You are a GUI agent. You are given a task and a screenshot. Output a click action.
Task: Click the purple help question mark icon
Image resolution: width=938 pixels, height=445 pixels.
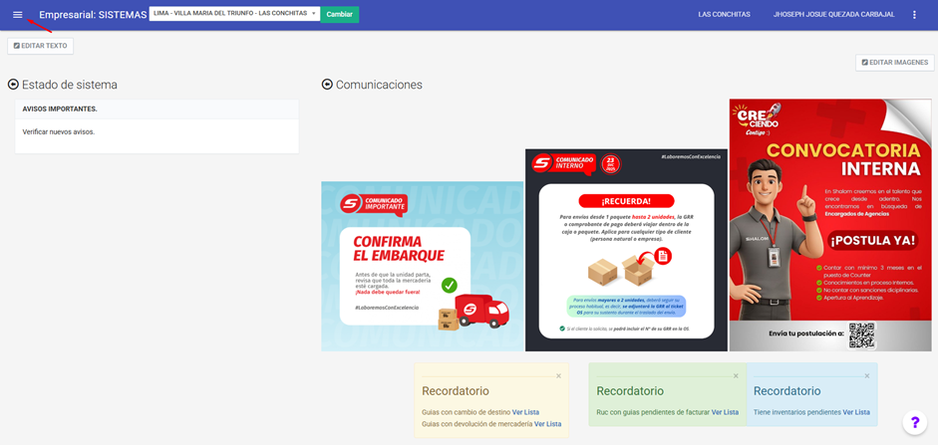(x=915, y=423)
